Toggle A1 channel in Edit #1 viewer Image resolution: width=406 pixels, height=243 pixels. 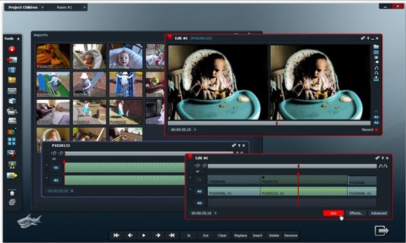point(376,117)
